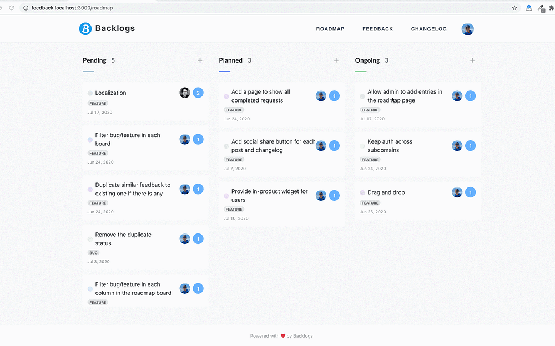The height and width of the screenshot is (346, 555).
Task: Open user profile avatar menu
Action: (x=467, y=29)
